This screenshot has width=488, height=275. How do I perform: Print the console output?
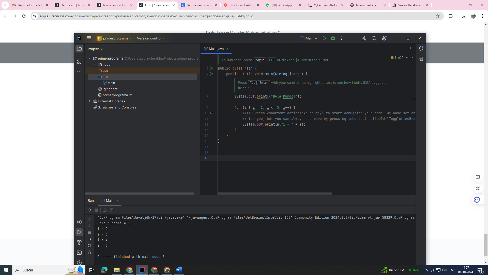pos(89,246)
